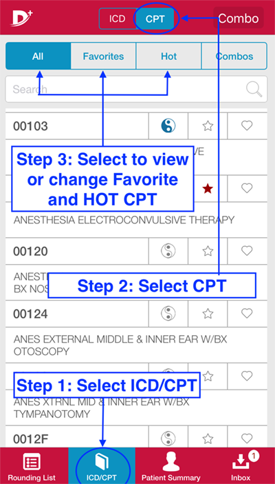
Task: Tap the star icon for code 00124
Action: click(208, 314)
